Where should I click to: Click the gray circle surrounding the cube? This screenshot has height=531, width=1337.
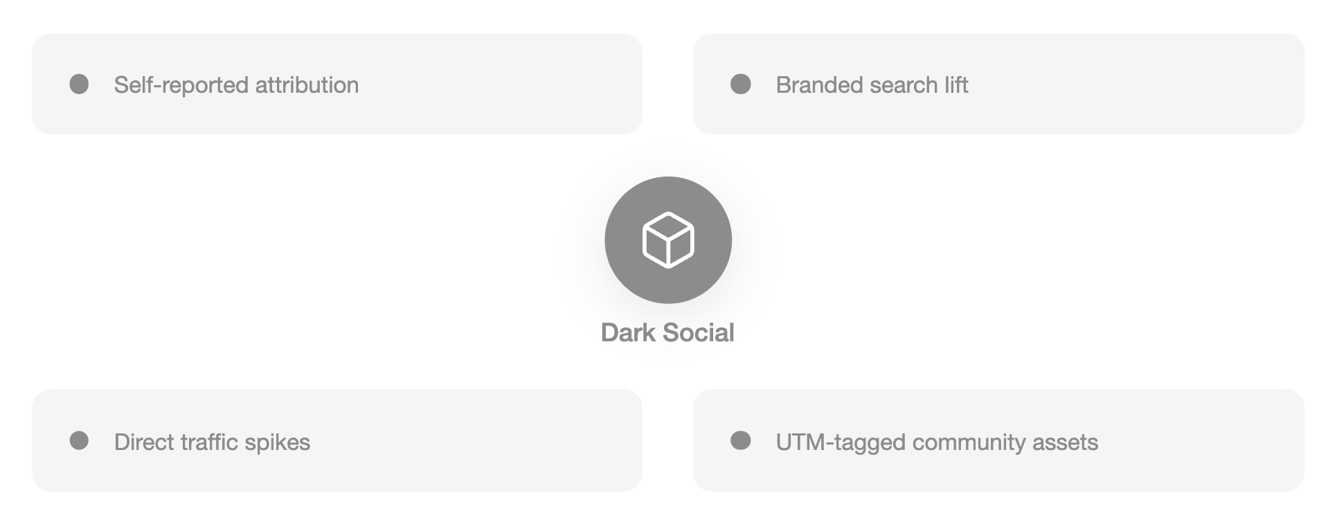pyautogui.click(x=668, y=240)
